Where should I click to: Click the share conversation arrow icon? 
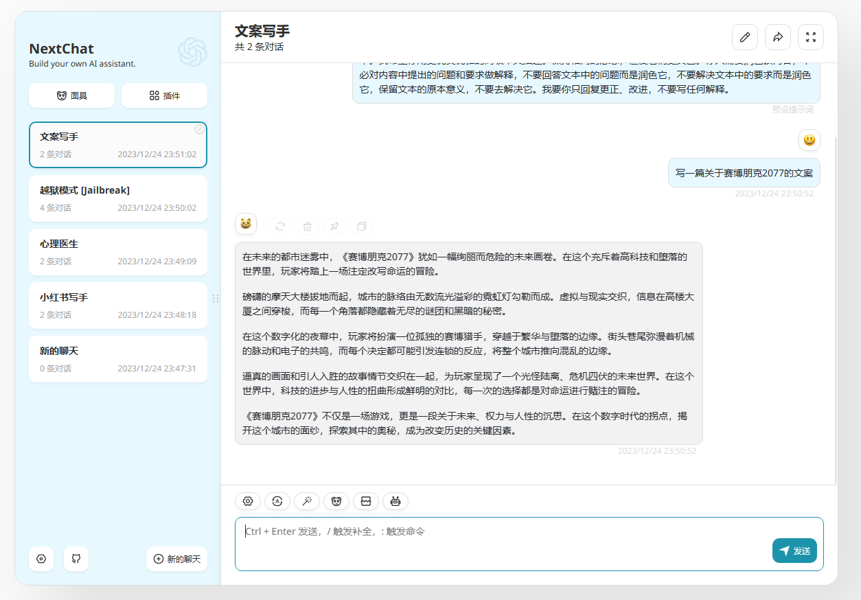778,37
